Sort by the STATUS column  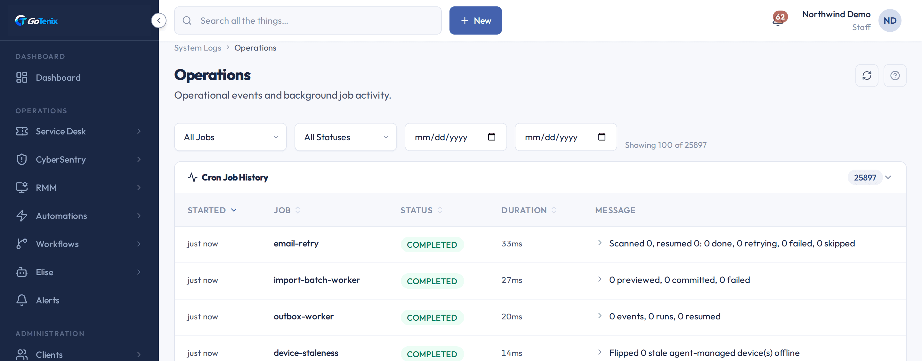pos(421,210)
